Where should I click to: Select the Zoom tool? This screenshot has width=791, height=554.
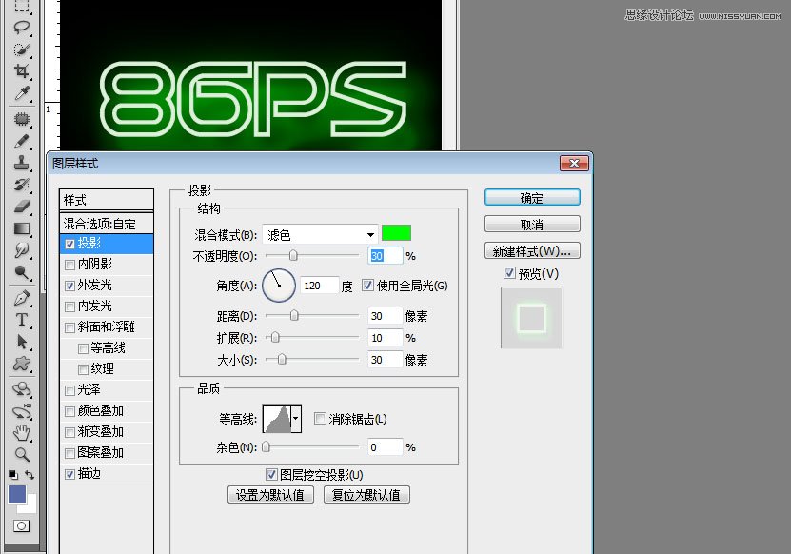pos(21,455)
